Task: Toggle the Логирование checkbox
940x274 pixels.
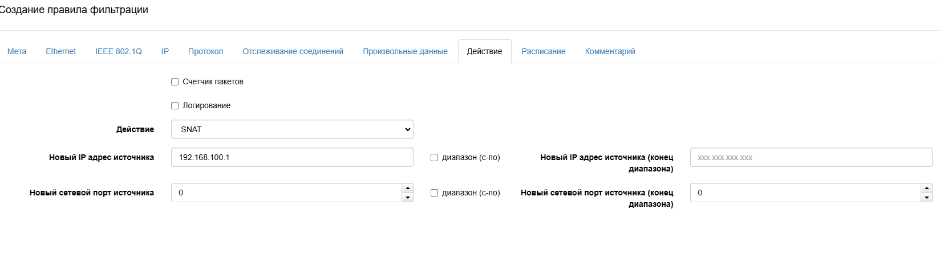Action: pyautogui.click(x=175, y=106)
